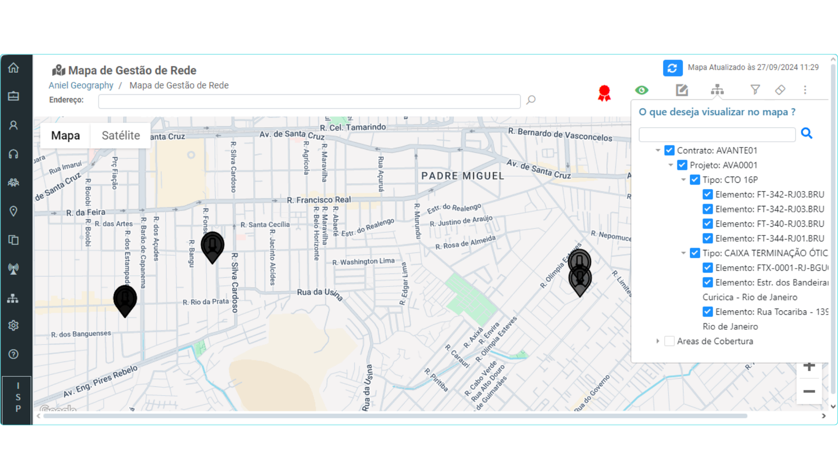Switch to Satélite map view
Viewport: 838px width, 471px height.
[x=120, y=136]
